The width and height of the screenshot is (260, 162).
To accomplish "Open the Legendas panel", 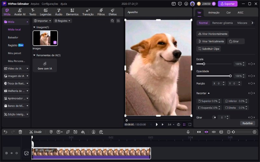I will pos(45,12).
